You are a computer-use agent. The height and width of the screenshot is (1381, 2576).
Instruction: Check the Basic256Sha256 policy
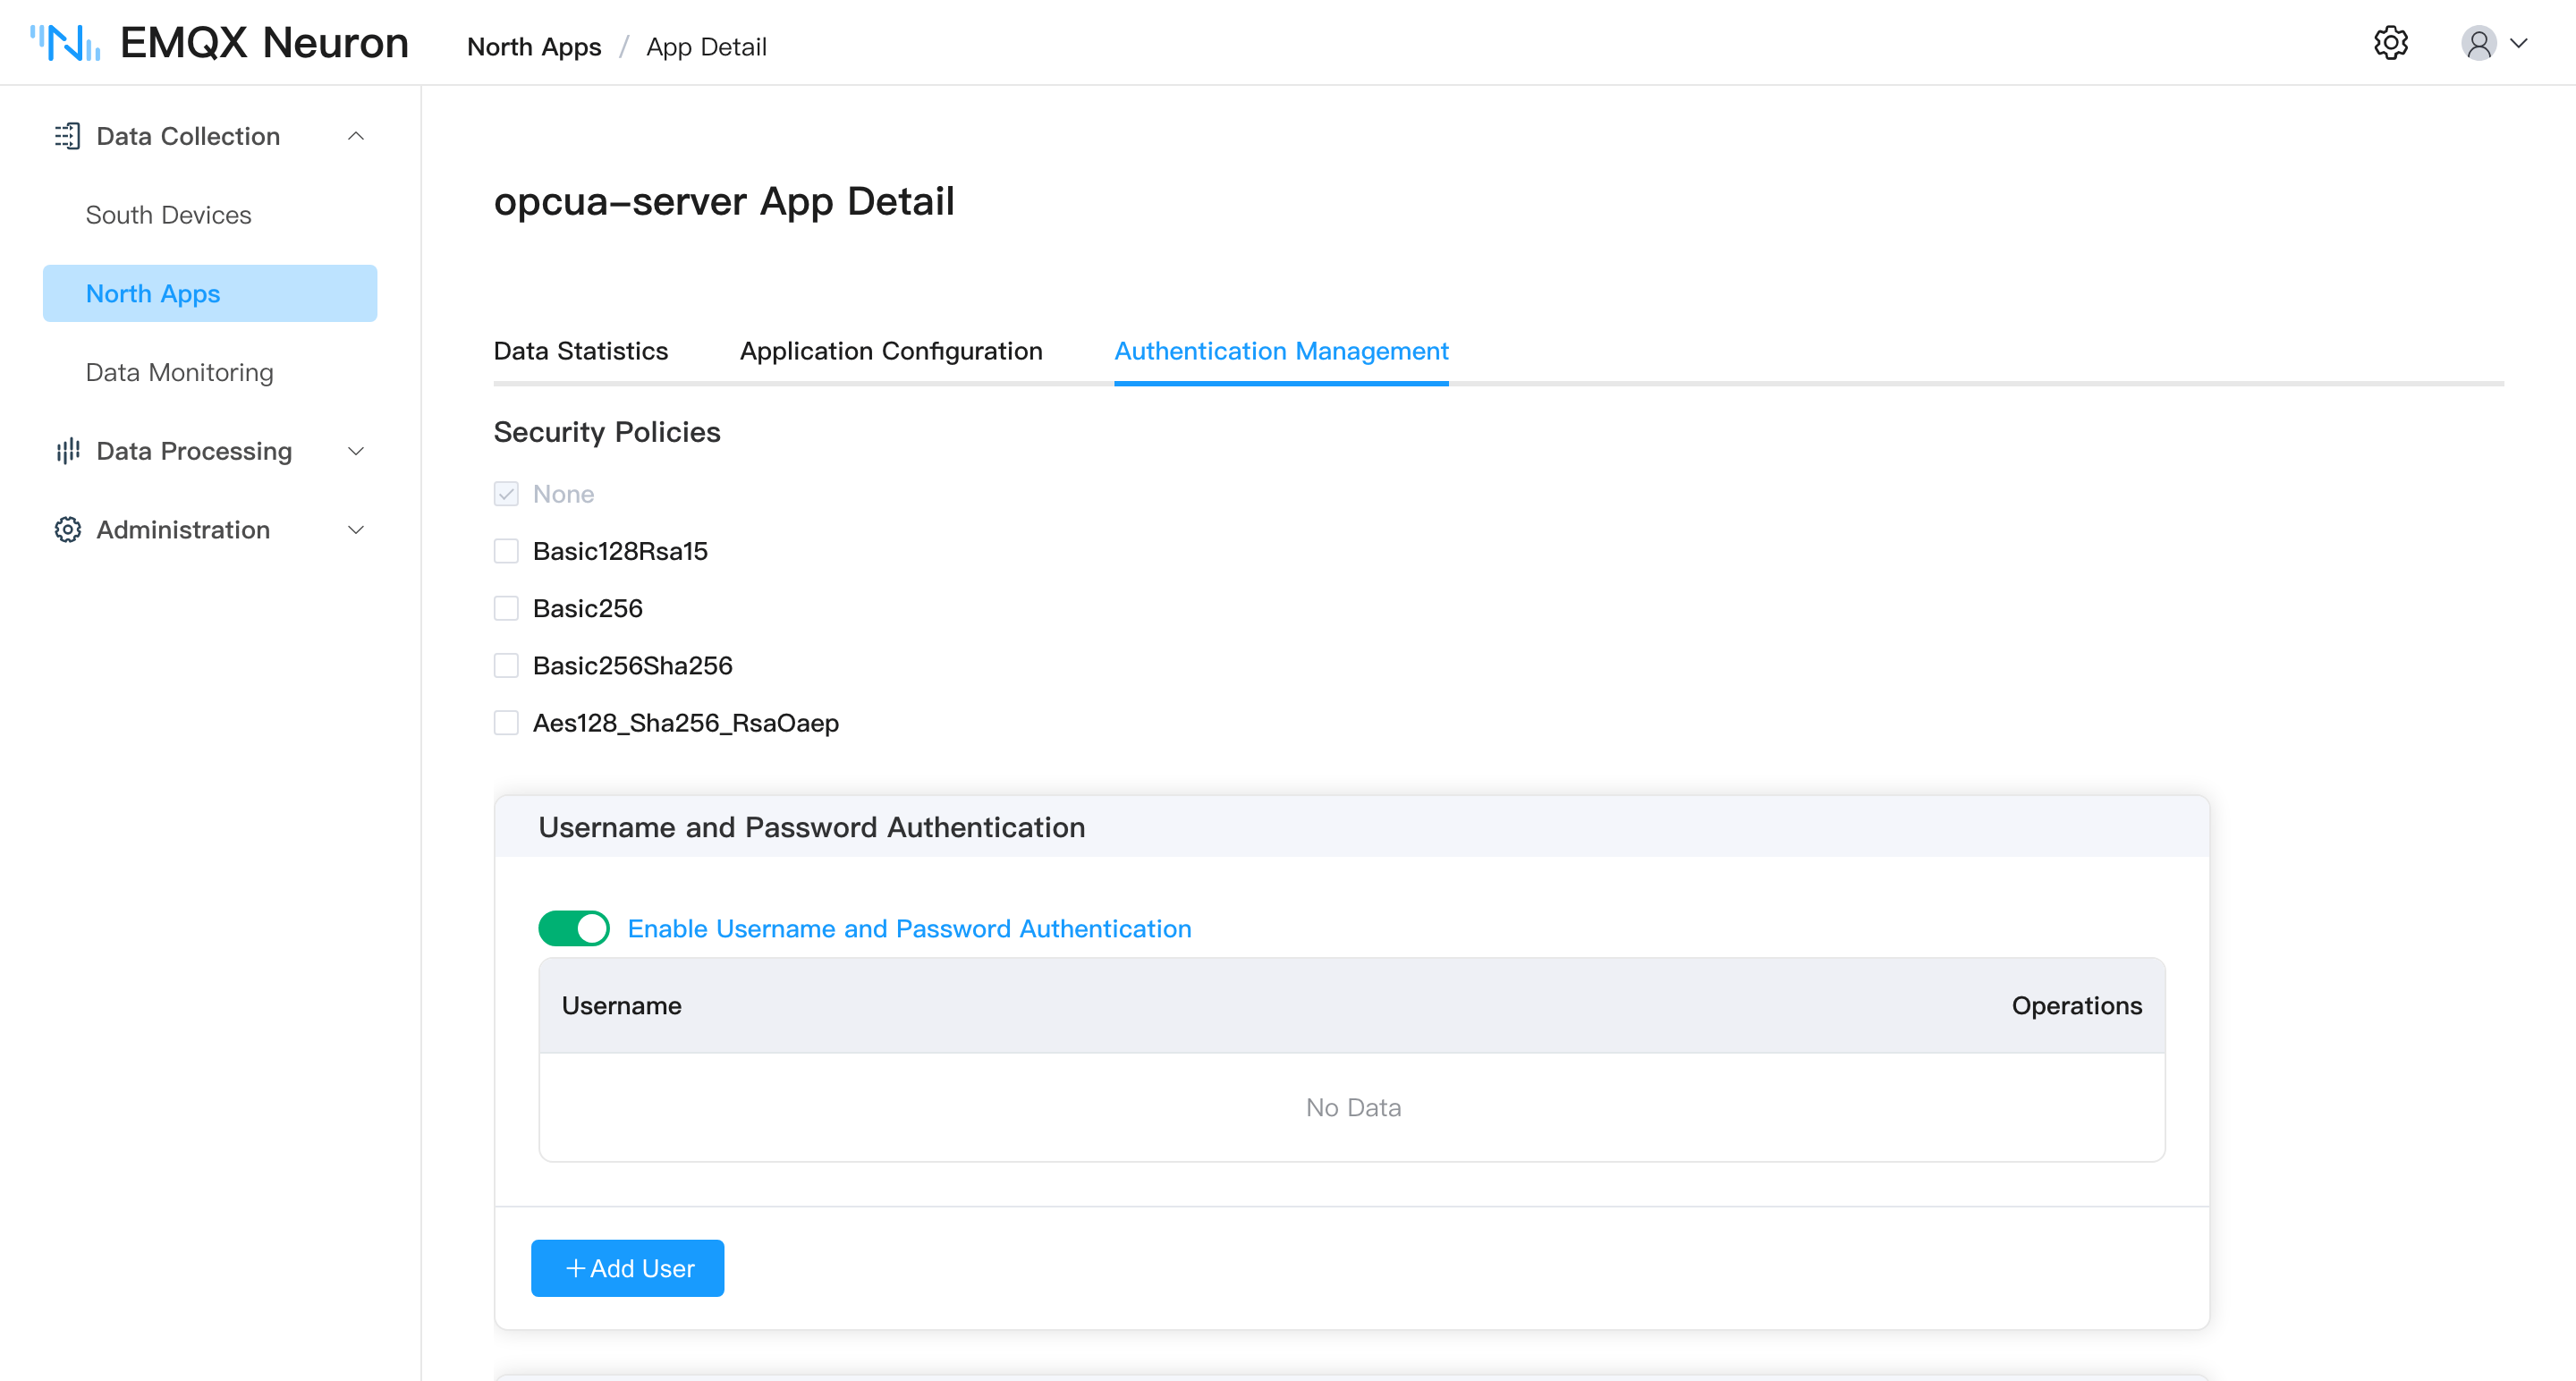(x=506, y=666)
